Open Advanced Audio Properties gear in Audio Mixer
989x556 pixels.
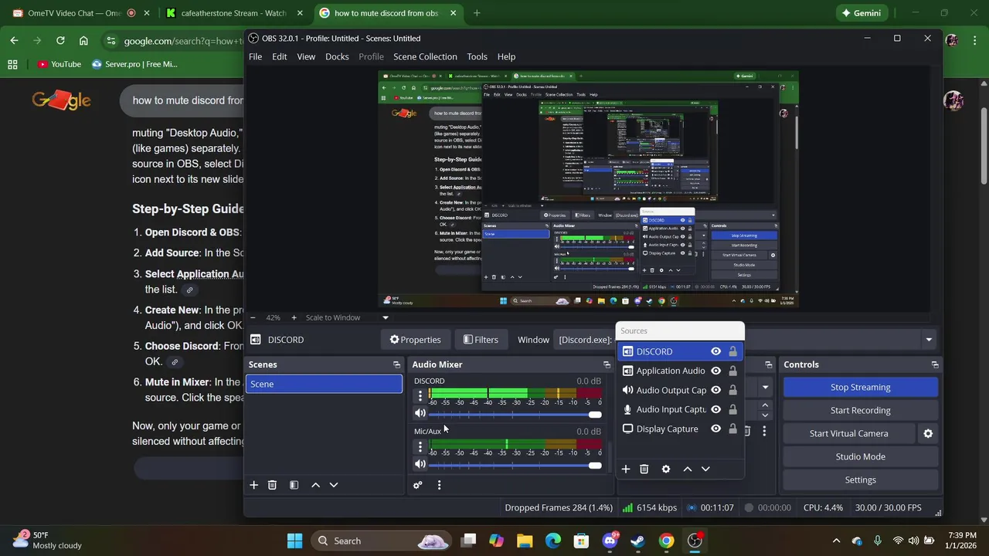417,485
